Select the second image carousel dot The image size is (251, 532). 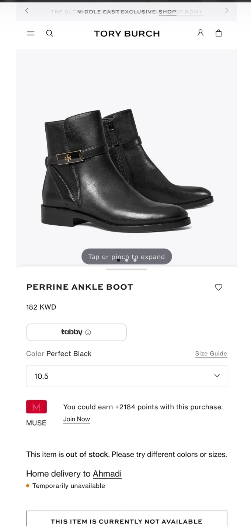click(x=127, y=260)
